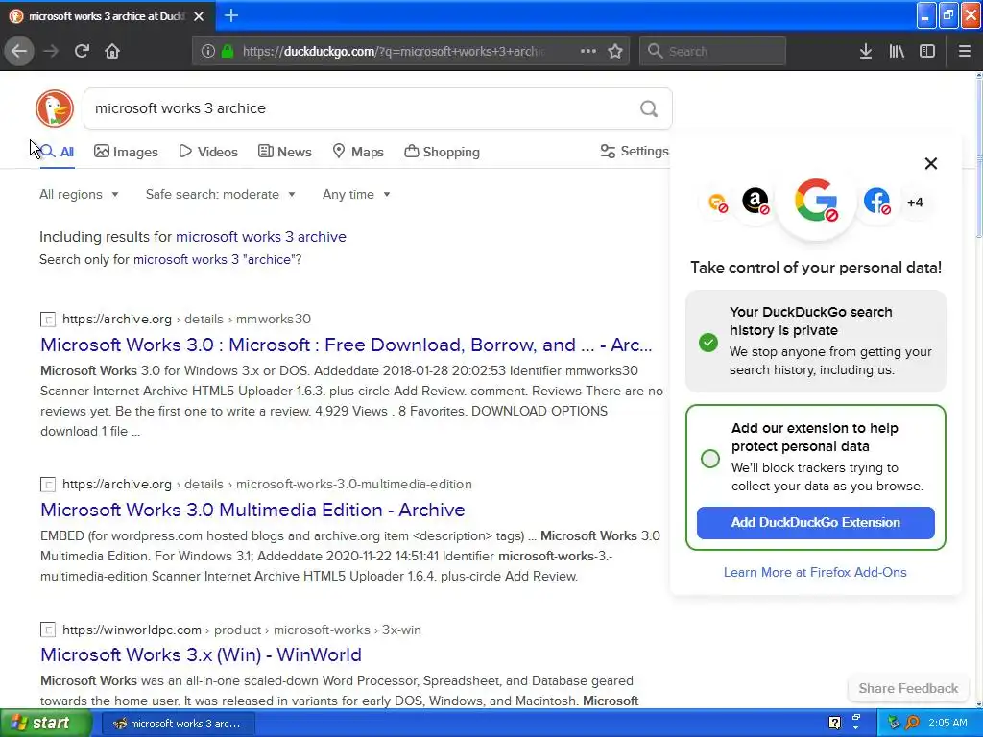Show site information icon in address bar
This screenshot has height=737, width=983.
click(x=207, y=52)
